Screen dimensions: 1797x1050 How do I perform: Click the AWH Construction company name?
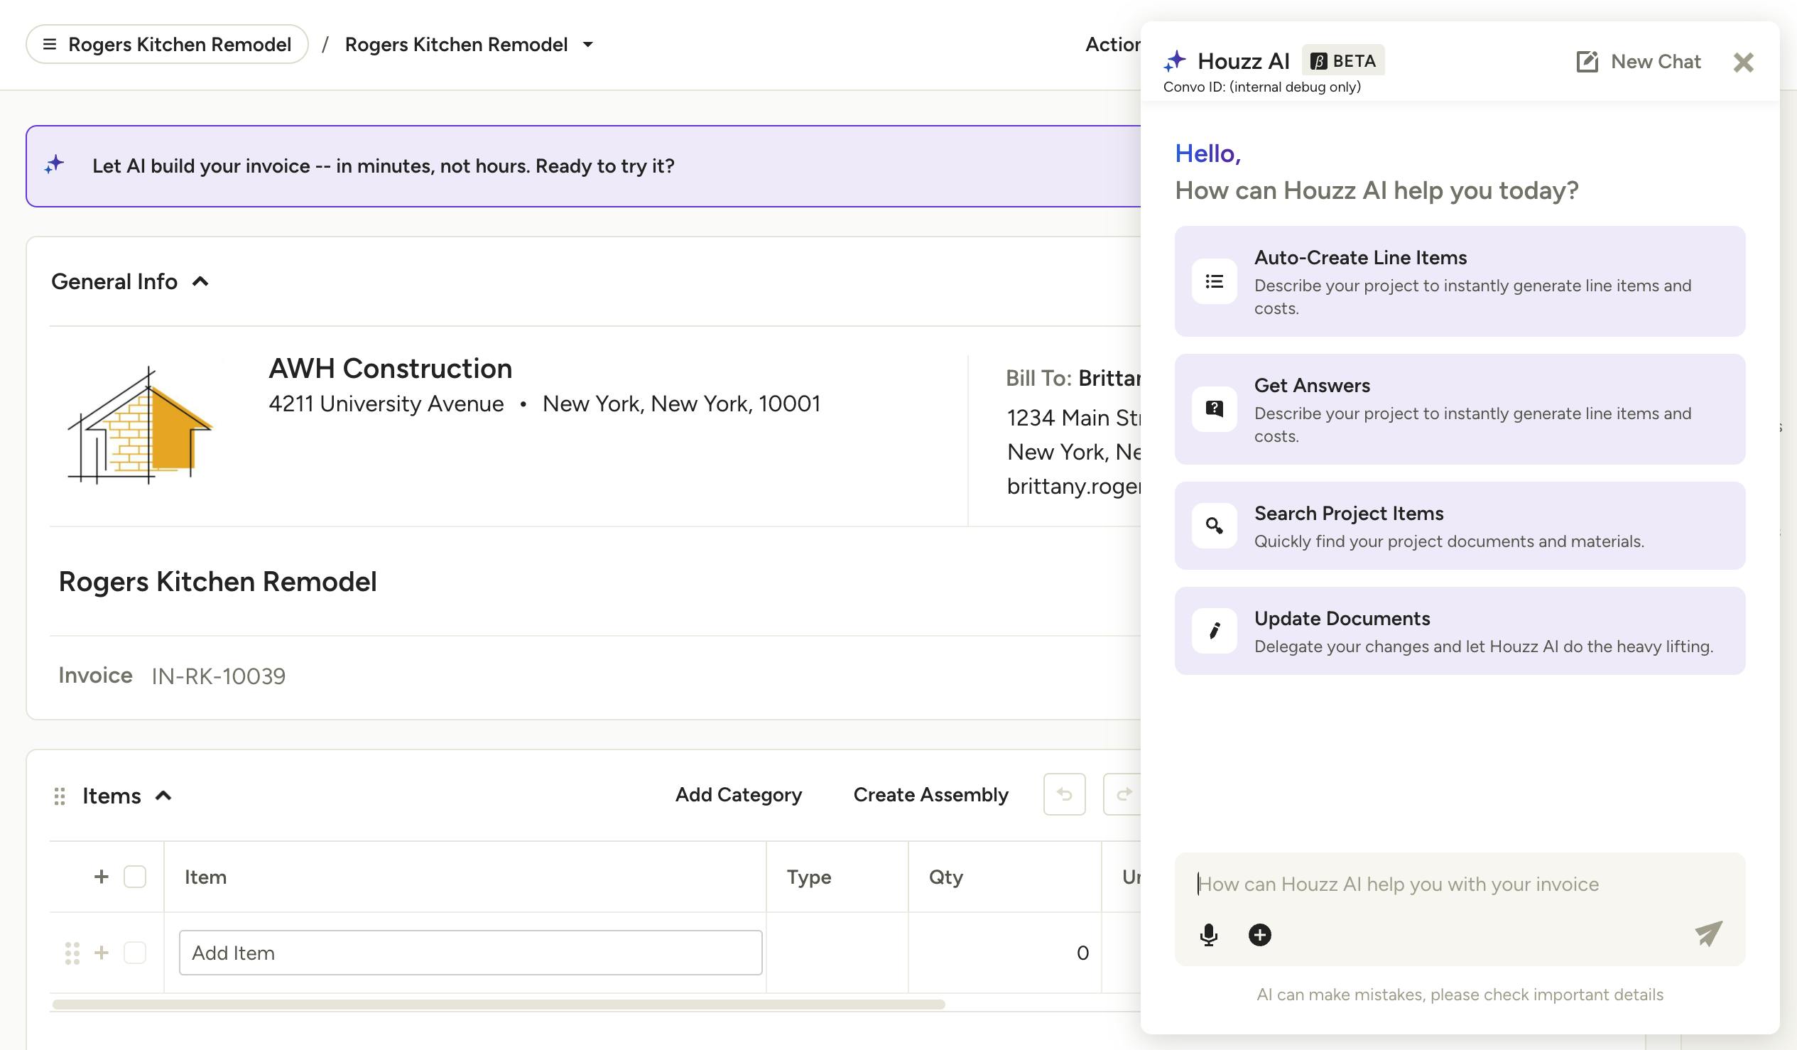tap(390, 368)
